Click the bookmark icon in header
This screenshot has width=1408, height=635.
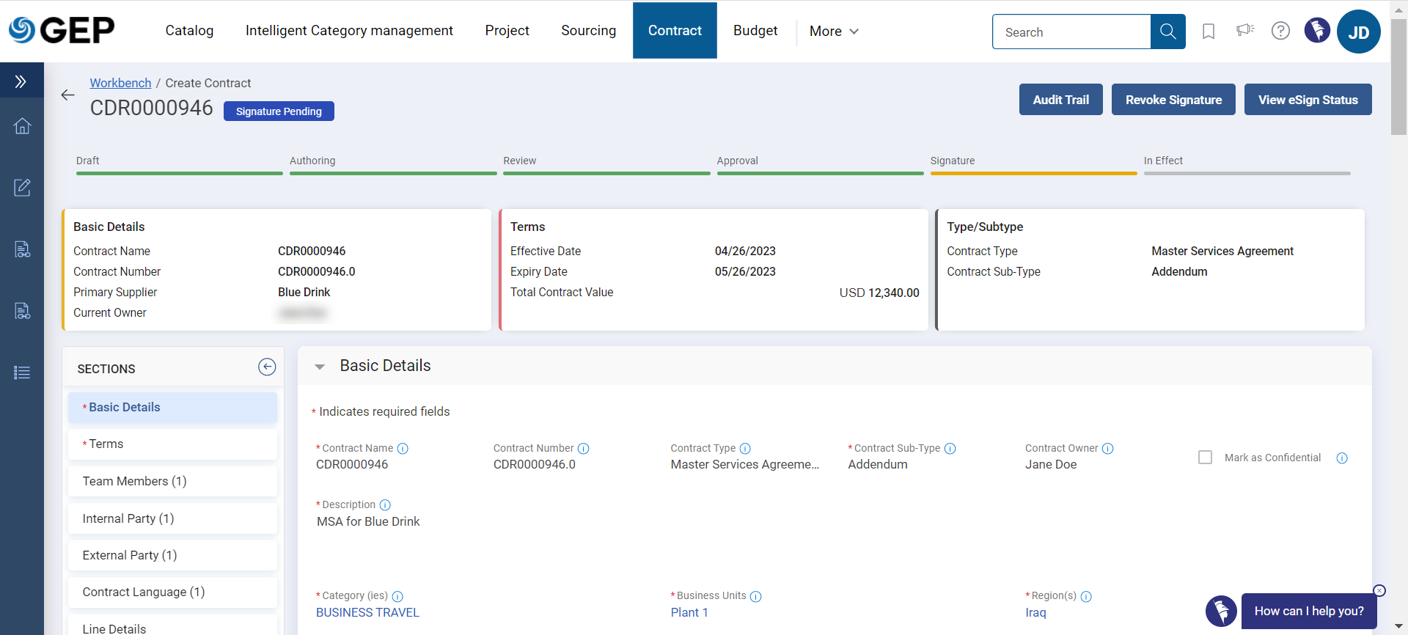pyautogui.click(x=1209, y=32)
